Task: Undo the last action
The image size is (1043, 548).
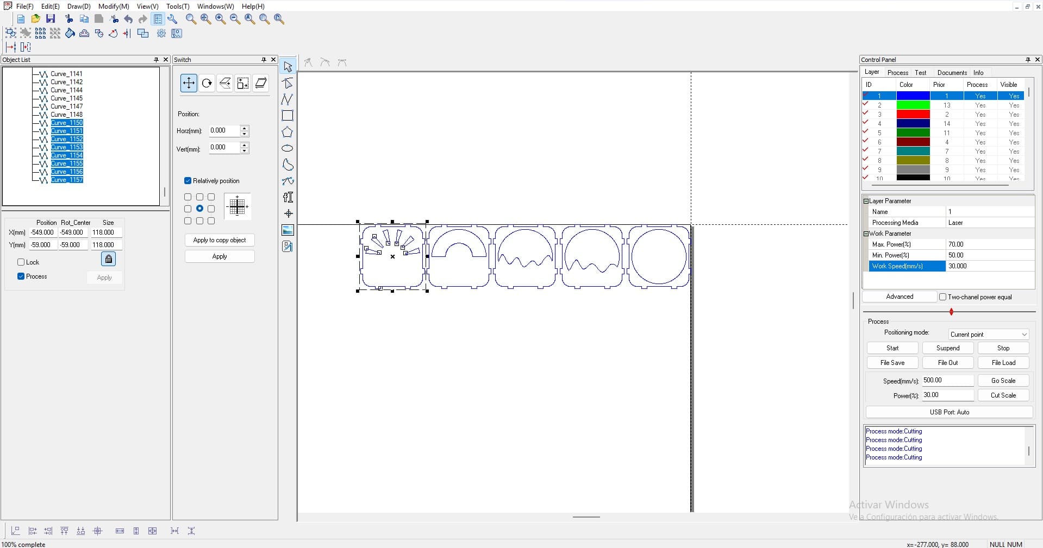Action: click(x=128, y=19)
